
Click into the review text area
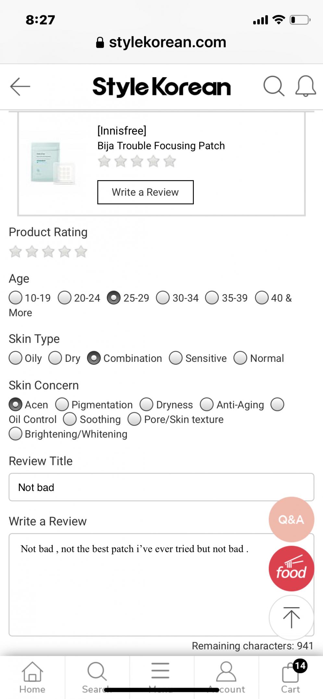[161, 585]
